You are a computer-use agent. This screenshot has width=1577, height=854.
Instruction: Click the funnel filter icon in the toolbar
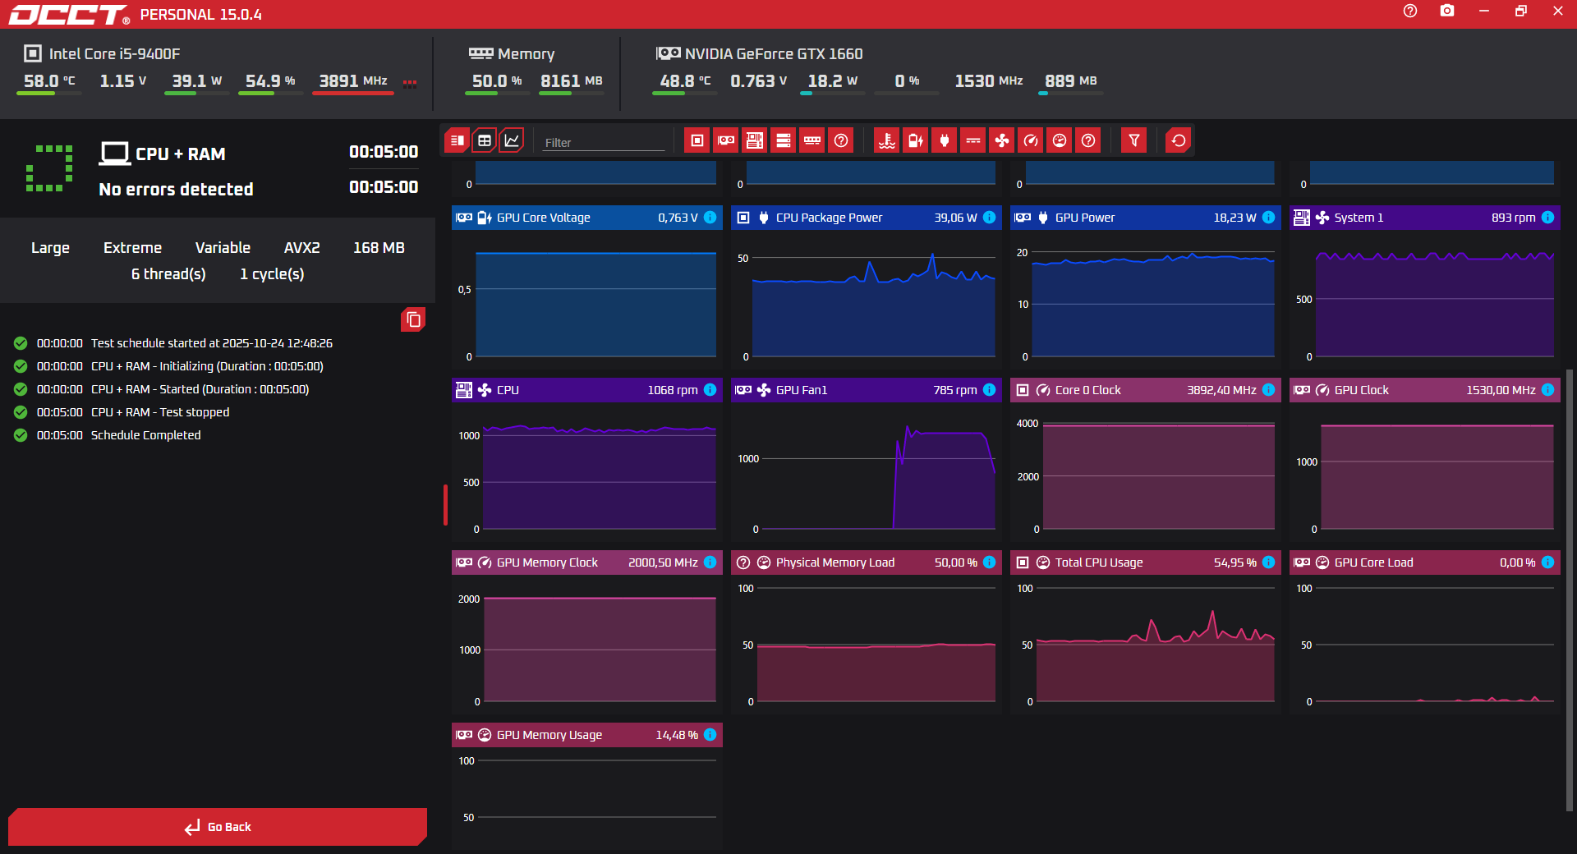click(x=1134, y=140)
